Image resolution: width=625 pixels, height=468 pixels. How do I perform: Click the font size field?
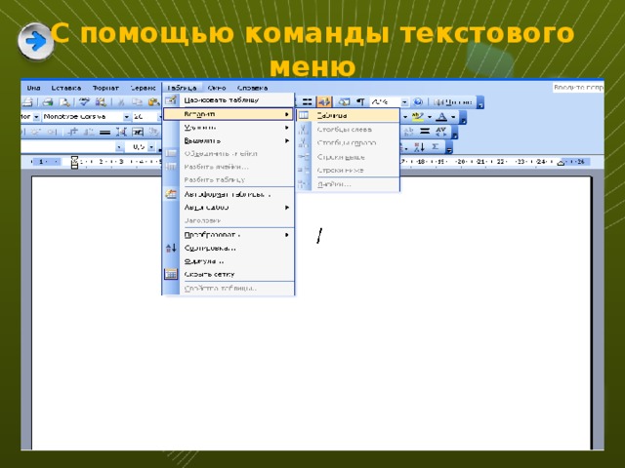(146, 117)
